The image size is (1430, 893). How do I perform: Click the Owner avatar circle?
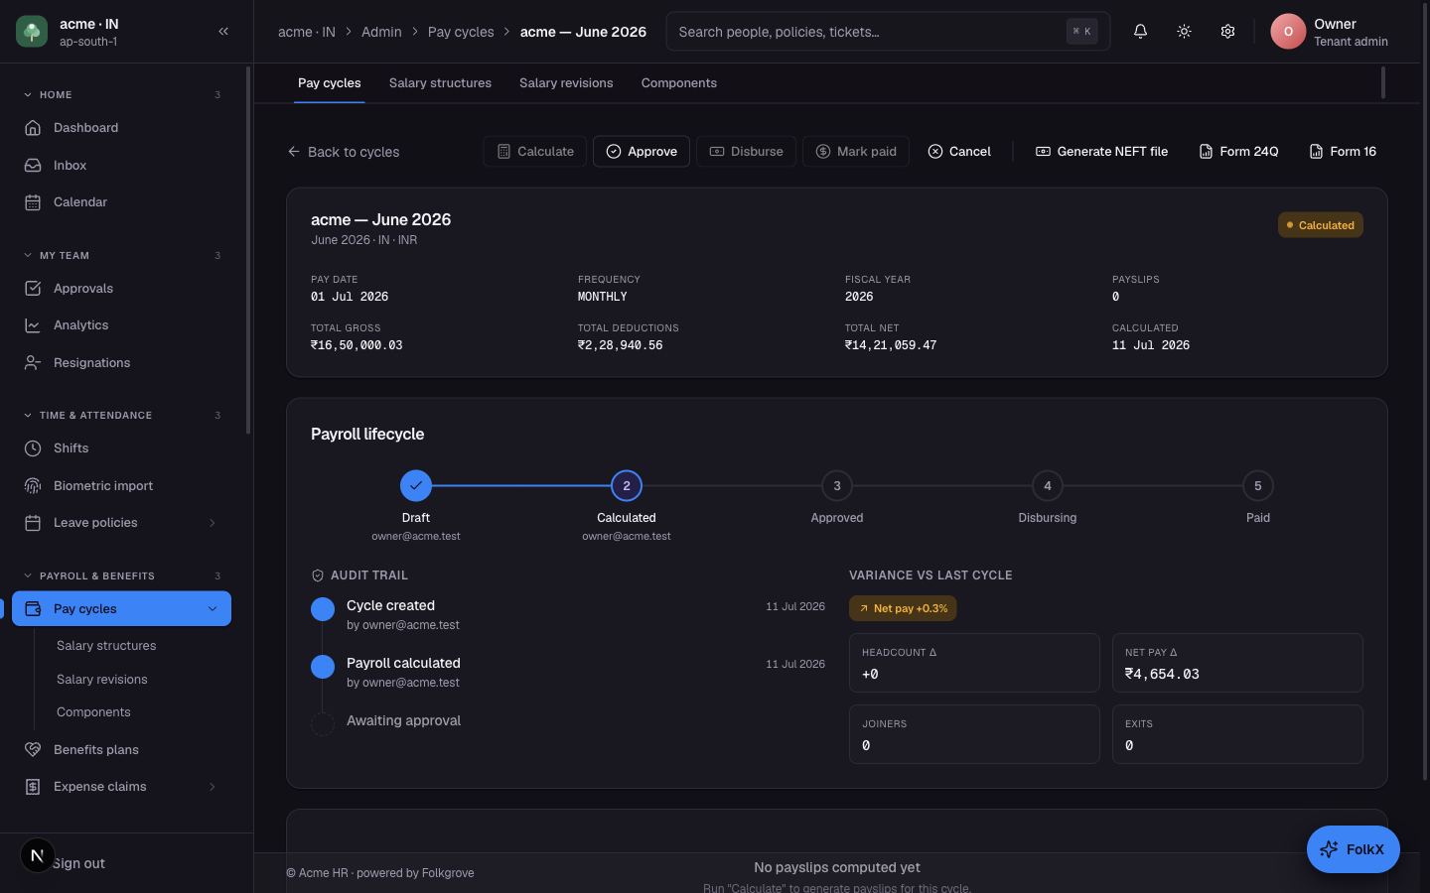click(1288, 32)
